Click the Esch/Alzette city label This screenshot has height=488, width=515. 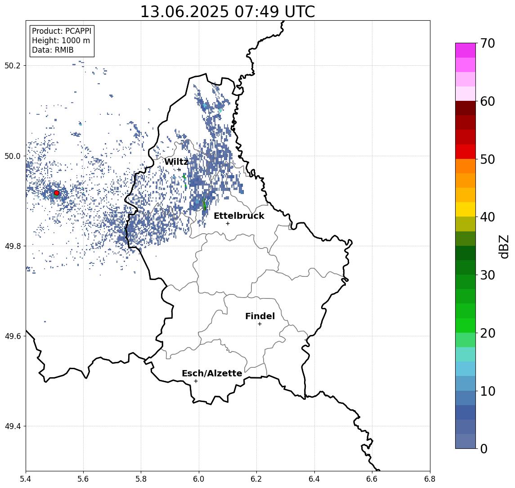[x=212, y=373]
